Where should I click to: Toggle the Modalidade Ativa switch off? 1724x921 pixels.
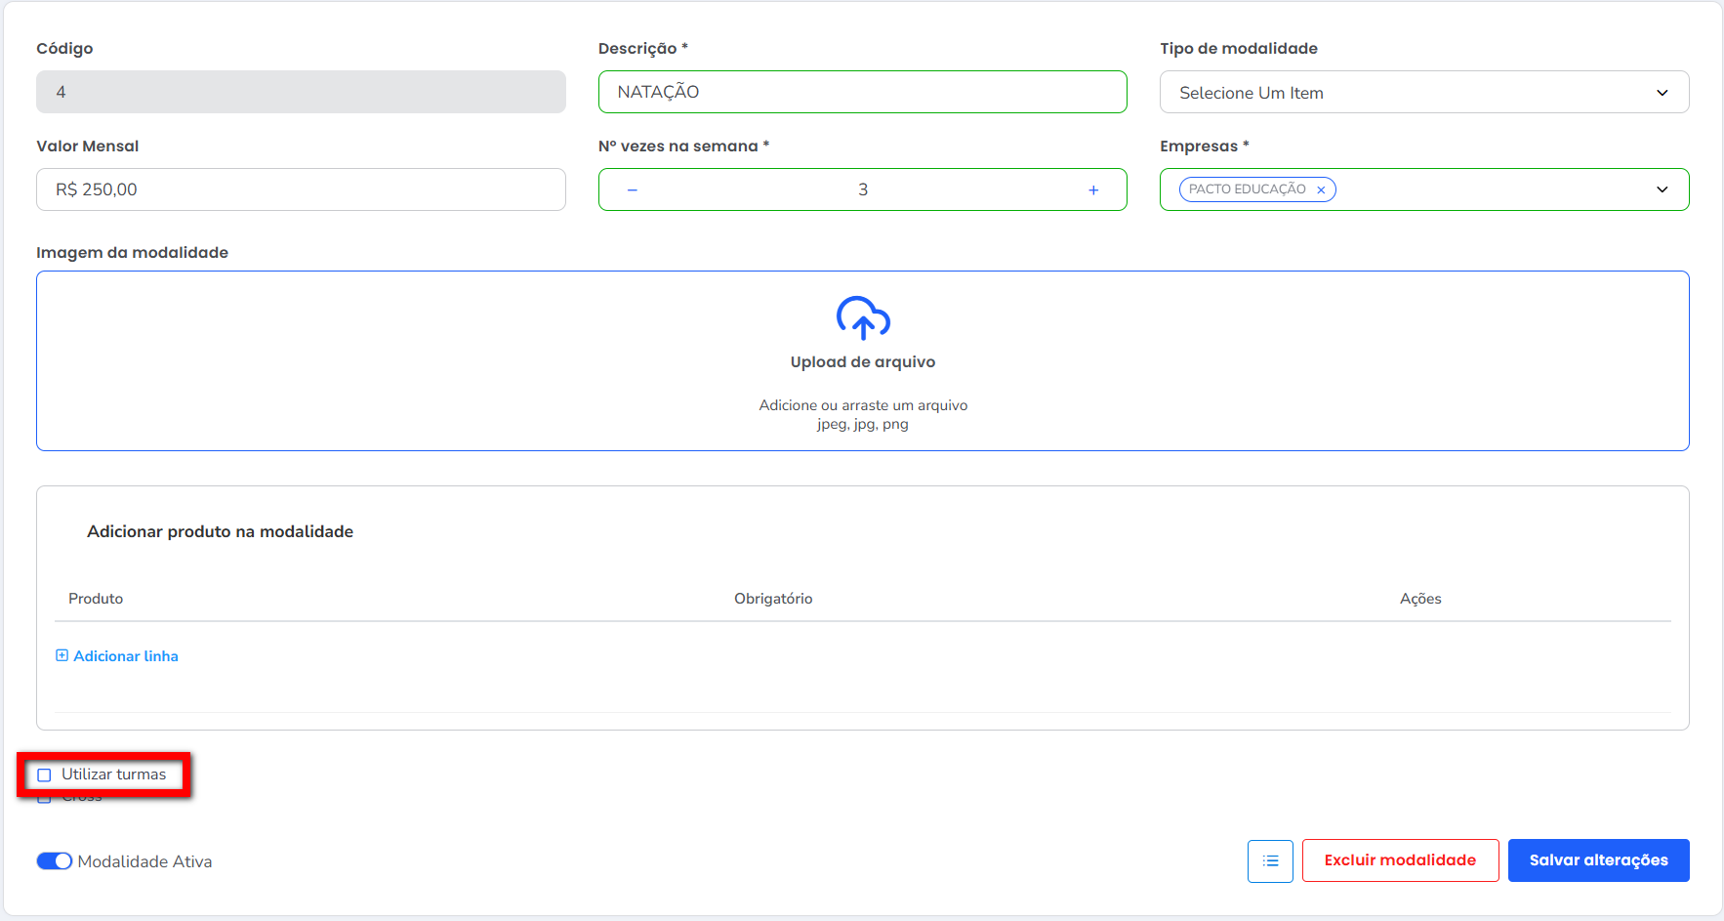point(55,861)
